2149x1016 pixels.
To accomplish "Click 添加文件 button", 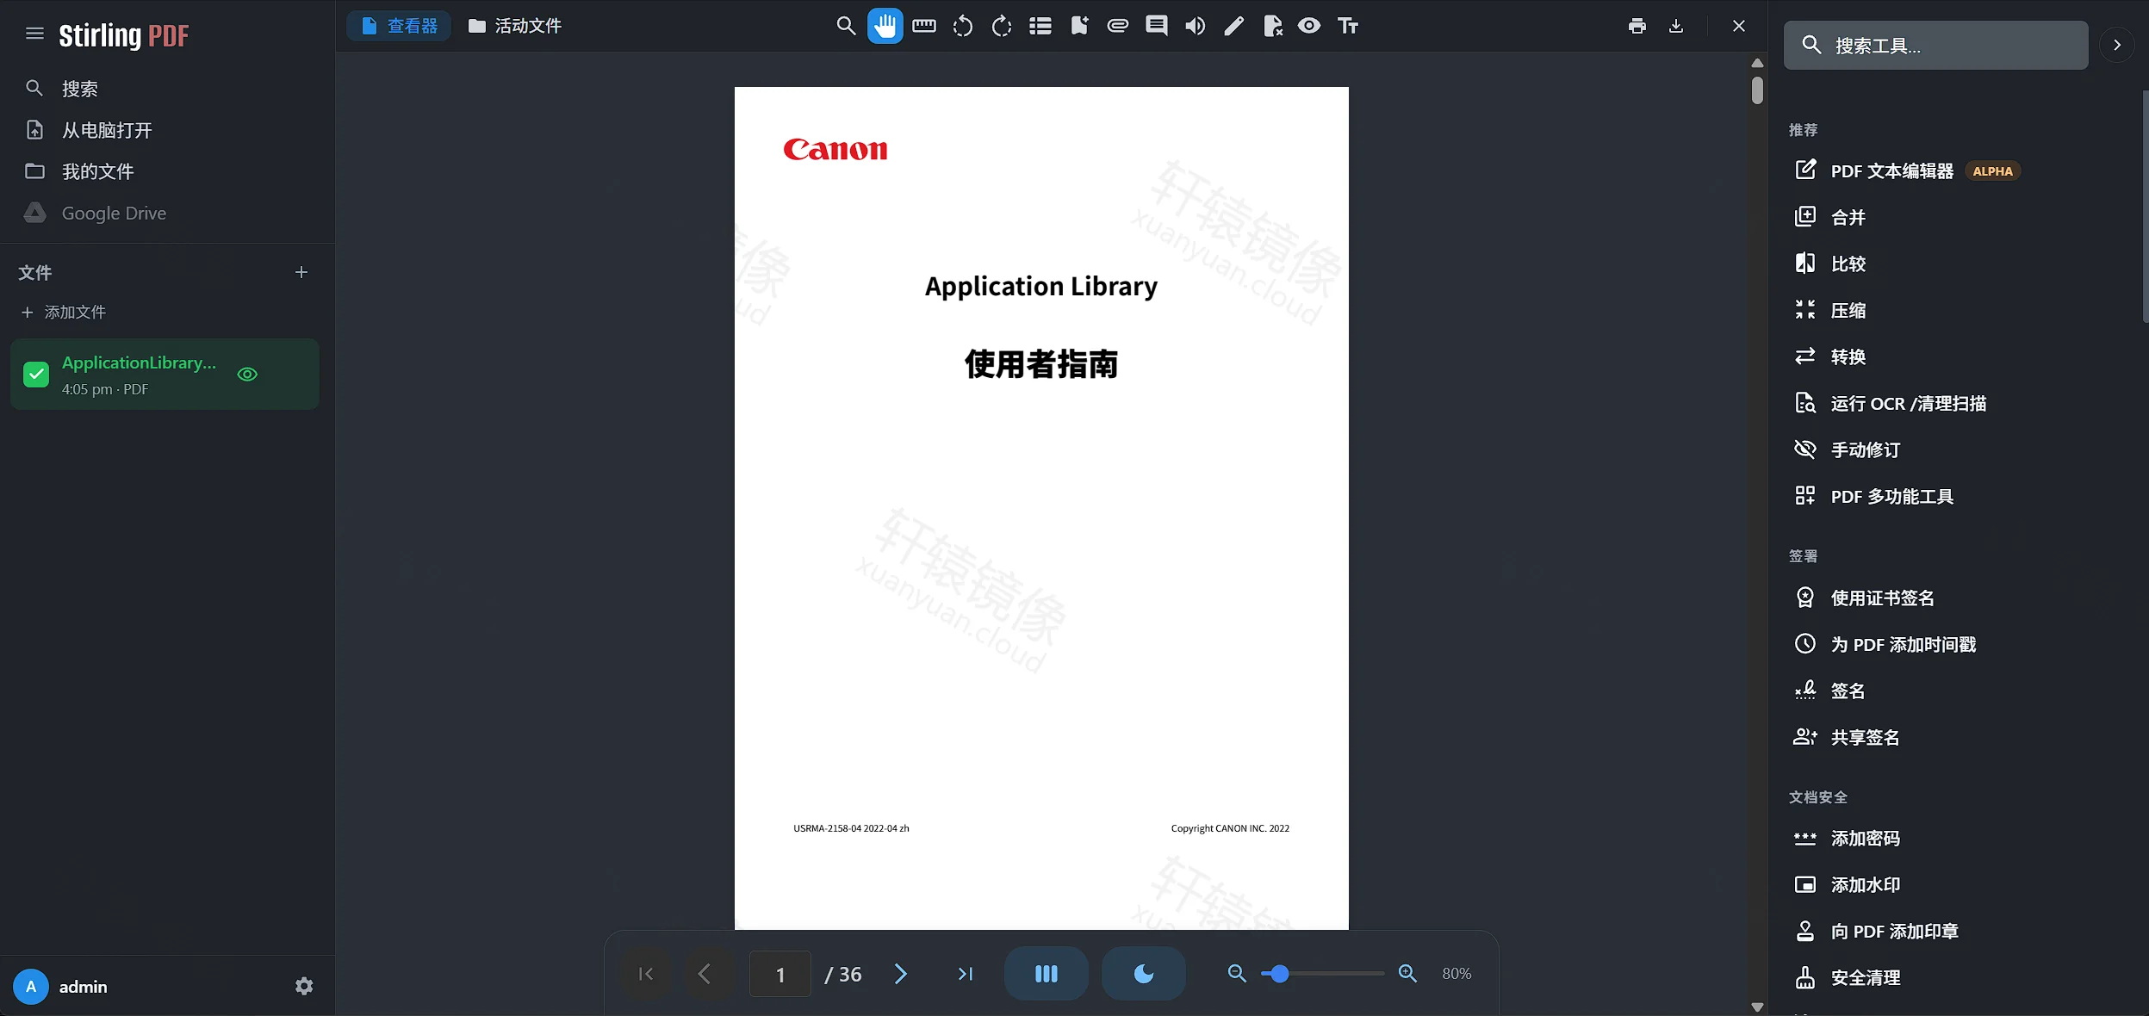I will pyautogui.click(x=64, y=312).
